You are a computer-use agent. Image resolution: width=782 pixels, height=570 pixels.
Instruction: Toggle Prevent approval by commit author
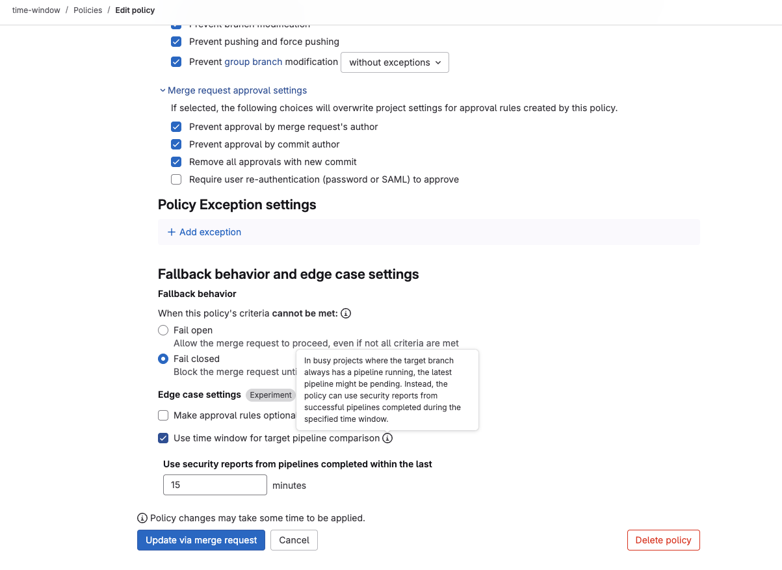pyautogui.click(x=176, y=144)
